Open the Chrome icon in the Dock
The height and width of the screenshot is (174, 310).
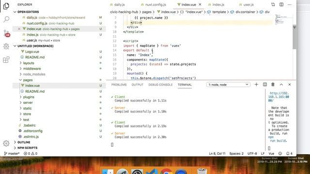coord(166,171)
